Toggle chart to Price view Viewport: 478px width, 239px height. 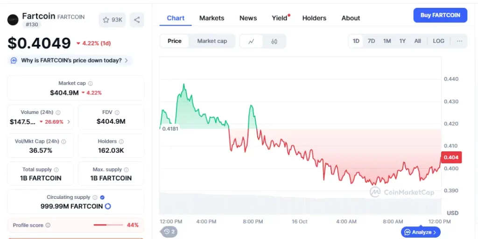[175, 41]
